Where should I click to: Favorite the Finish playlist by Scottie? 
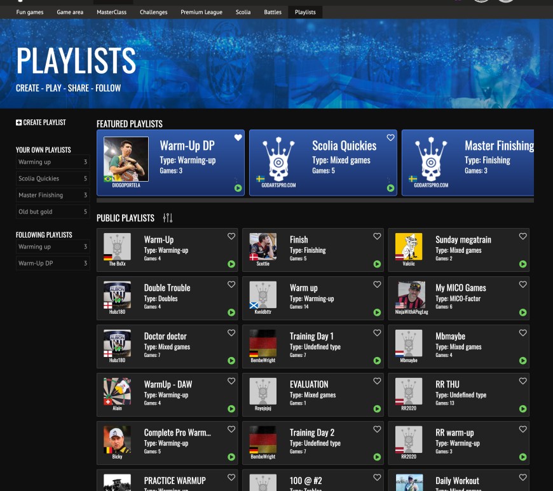click(x=377, y=236)
